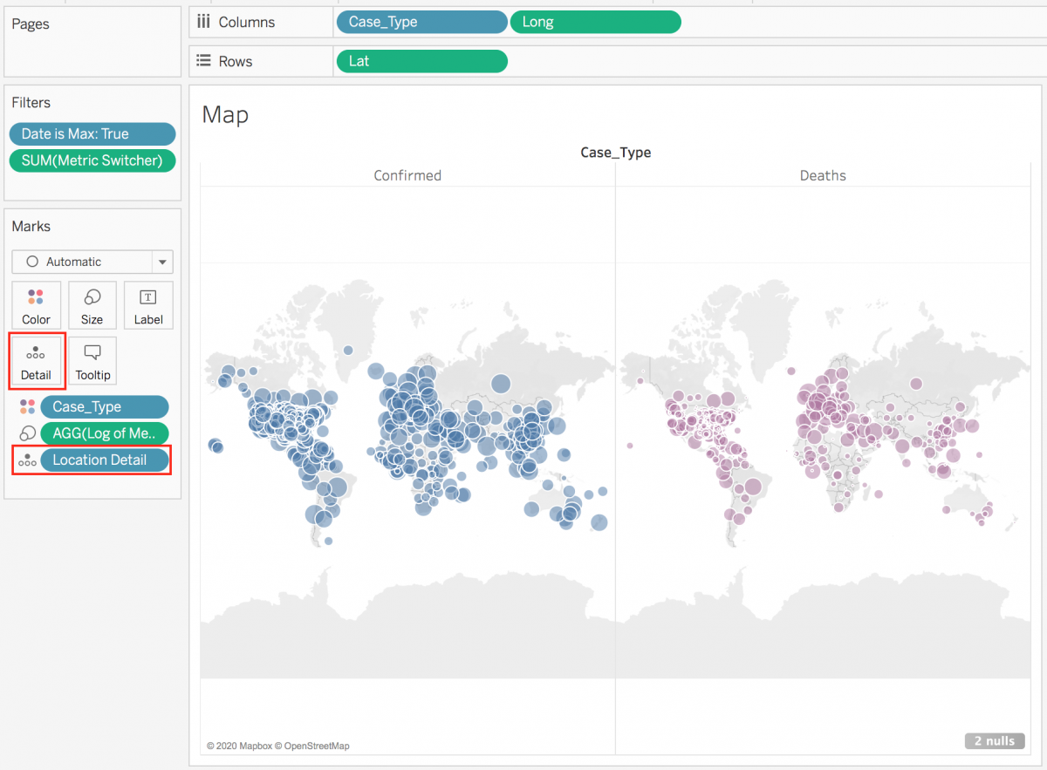The width and height of the screenshot is (1047, 770).
Task: Select the Detail mark property button
Action: (37, 362)
